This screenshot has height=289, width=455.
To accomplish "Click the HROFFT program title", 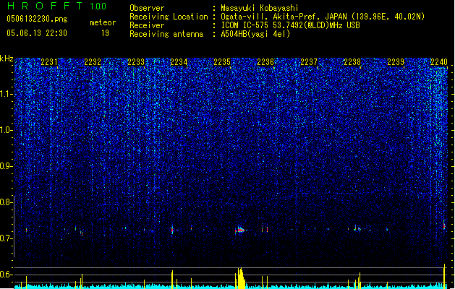I will click(x=45, y=6).
